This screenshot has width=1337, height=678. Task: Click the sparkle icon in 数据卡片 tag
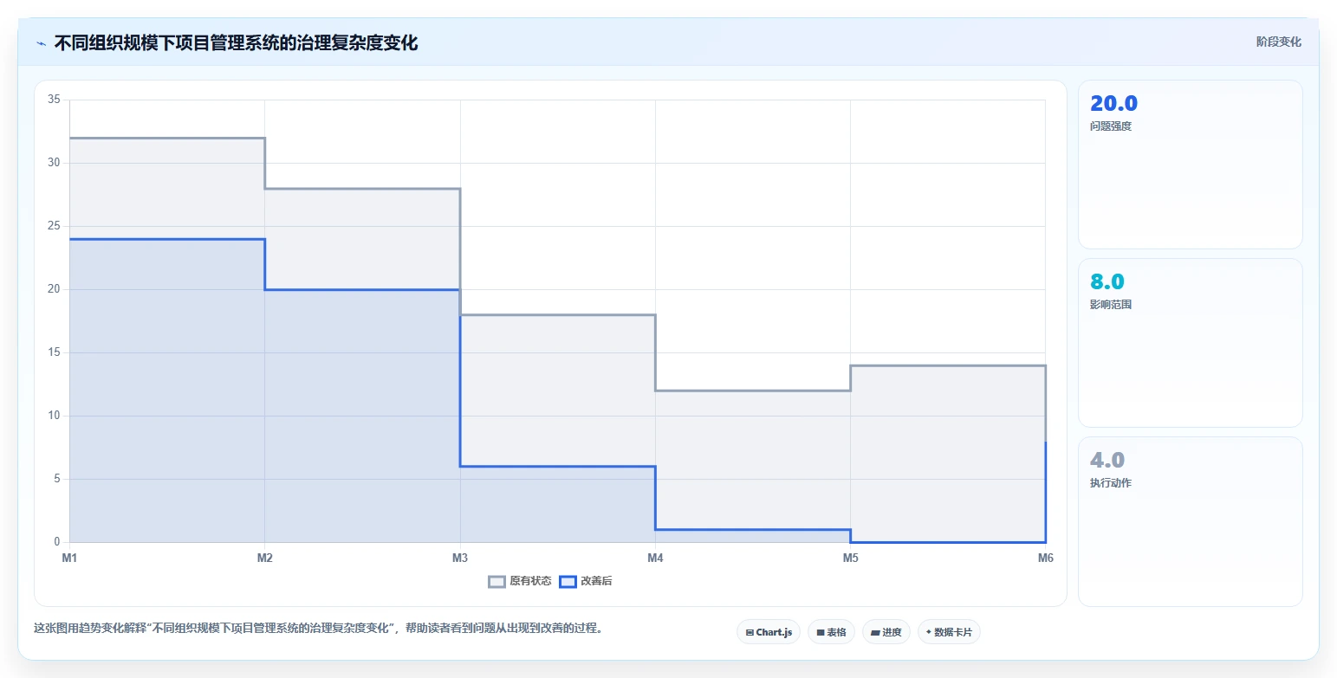click(929, 632)
